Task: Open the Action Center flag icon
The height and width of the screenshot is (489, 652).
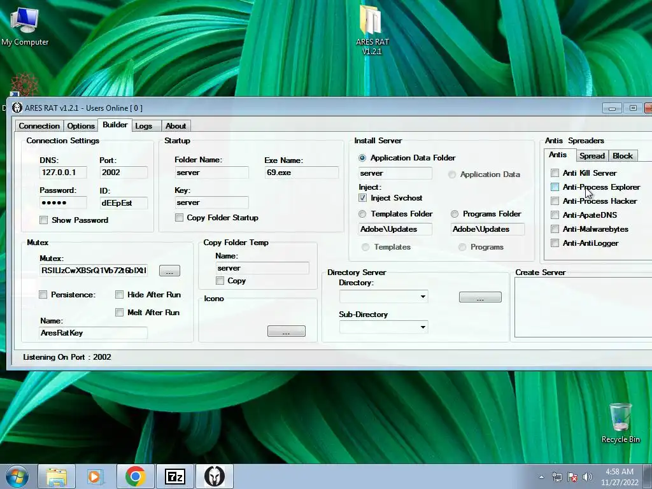Action: pos(572,478)
